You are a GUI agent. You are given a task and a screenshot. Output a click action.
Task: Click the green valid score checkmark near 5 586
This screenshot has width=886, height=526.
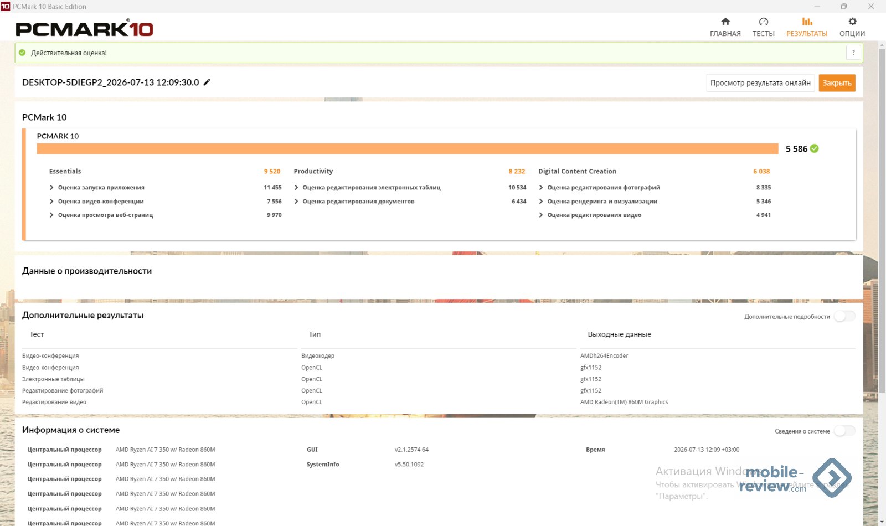(814, 148)
